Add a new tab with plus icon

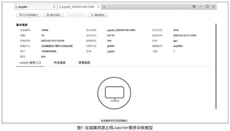pos(104,7)
